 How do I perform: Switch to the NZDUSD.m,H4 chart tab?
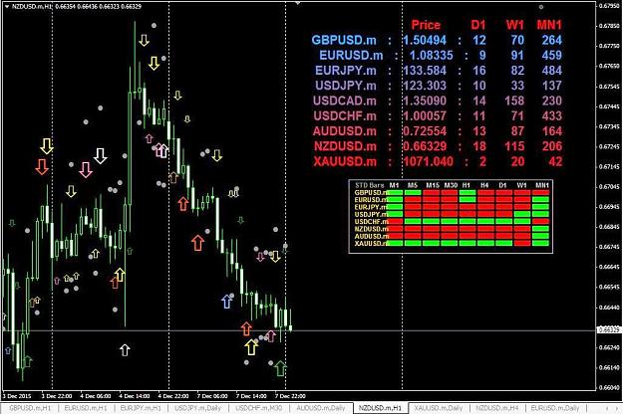497,408
